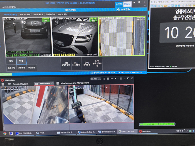Select the right parking ramp camera view

101,104
